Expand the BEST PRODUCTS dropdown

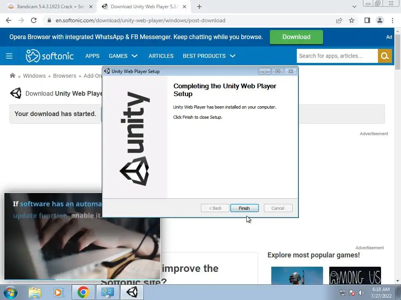click(x=209, y=56)
